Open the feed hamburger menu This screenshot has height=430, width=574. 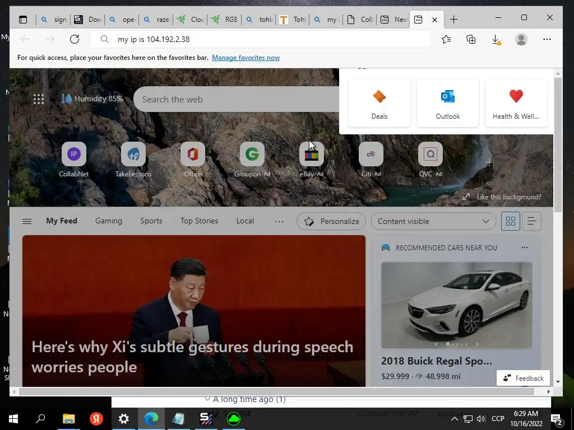(27, 221)
